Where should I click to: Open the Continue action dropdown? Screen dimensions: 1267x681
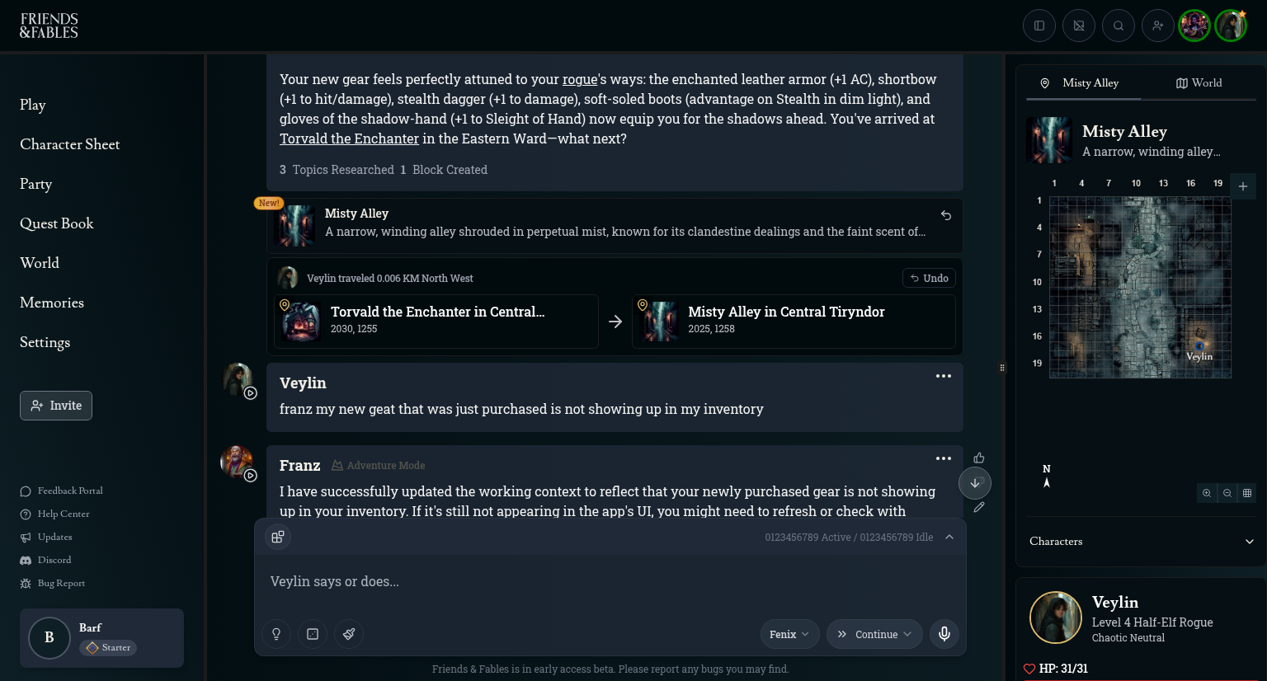pyautogui.click(x=874, y=634)
